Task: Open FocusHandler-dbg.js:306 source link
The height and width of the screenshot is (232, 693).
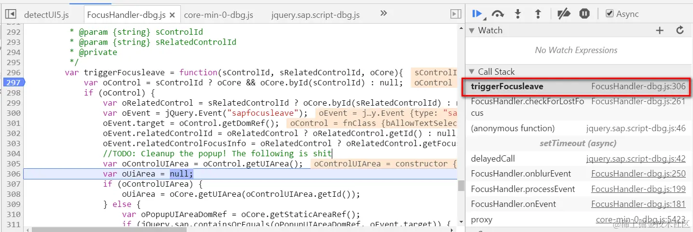Action: click(639, 87)
